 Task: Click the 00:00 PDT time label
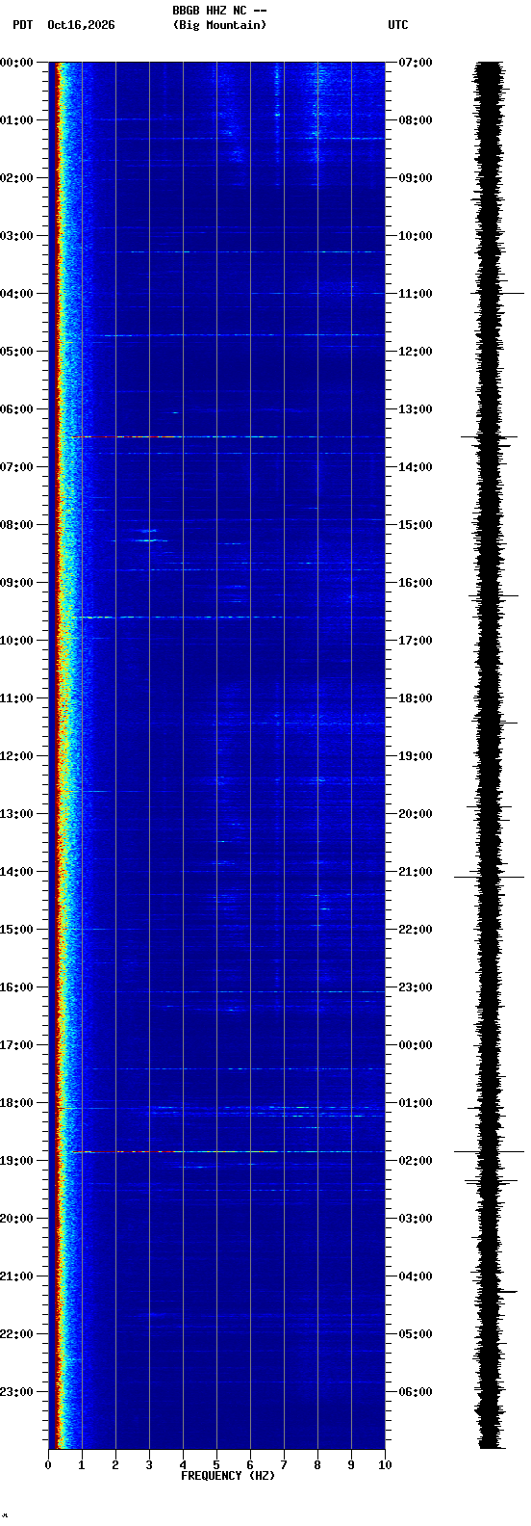coord(16,63)
